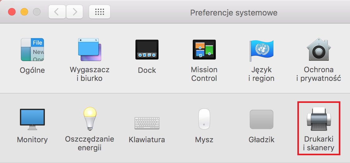This screenshot has width=350, height=163.
Task: Show all preferences grid button
Action: pos(100,12)
